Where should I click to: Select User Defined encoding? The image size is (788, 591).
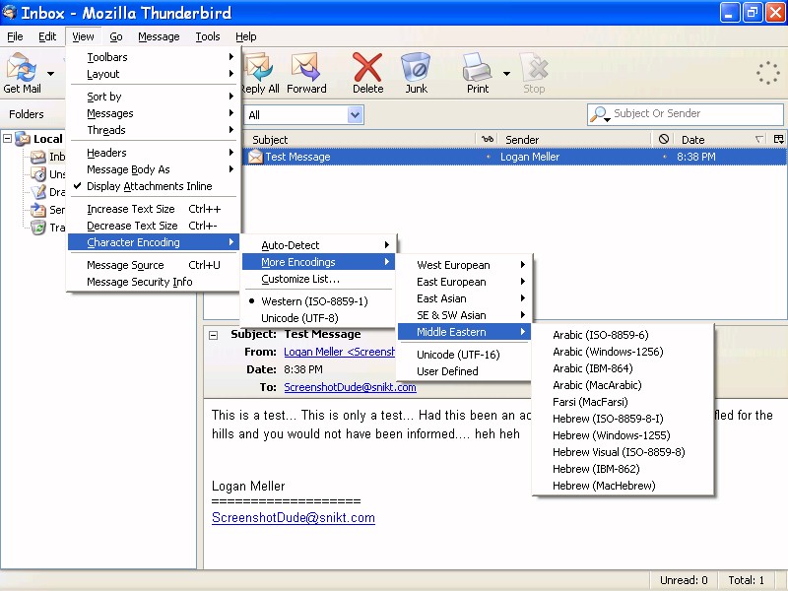[x=464, y=371]
